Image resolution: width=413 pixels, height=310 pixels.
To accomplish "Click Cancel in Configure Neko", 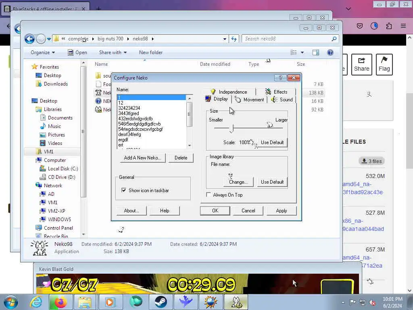I will coord(248,211).
